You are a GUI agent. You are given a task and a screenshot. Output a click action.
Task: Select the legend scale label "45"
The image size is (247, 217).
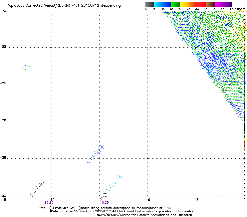pyautogui.click(x=223, y=9)
